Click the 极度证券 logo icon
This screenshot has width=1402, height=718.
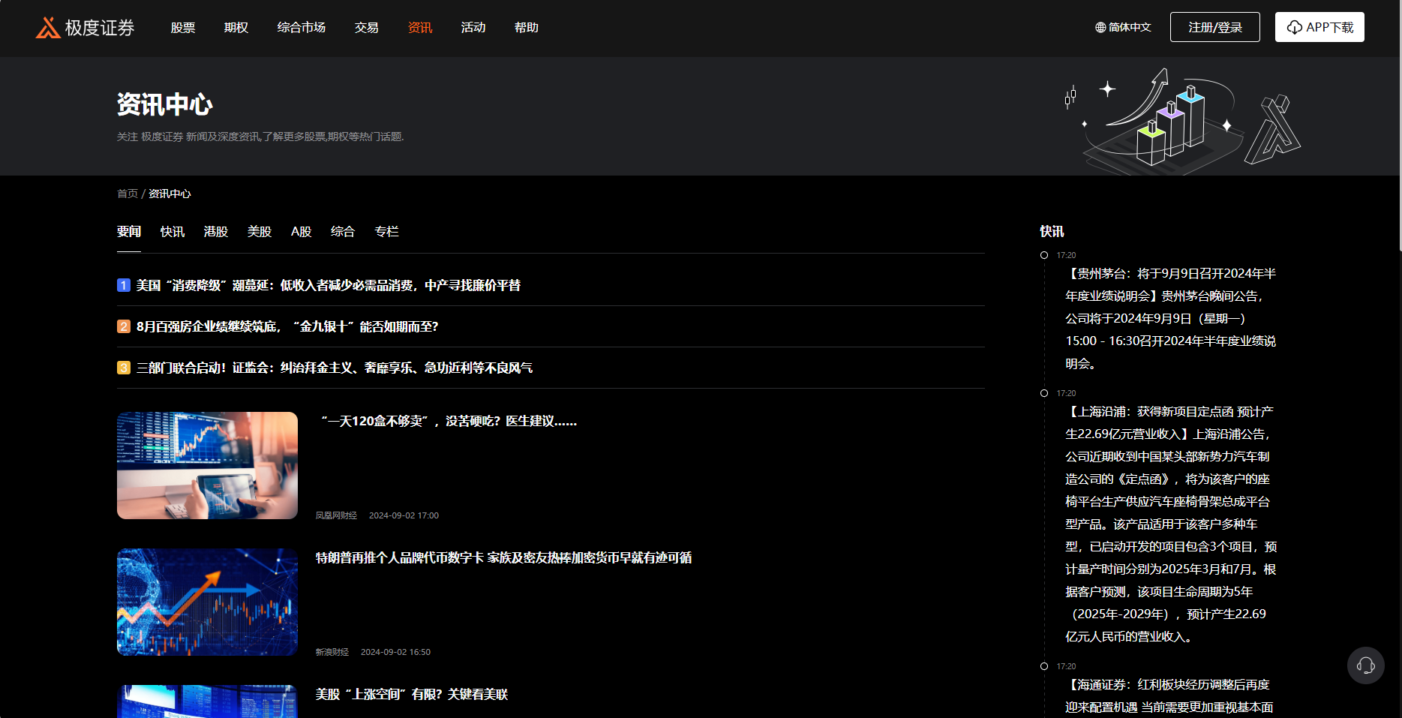(47, 28)
